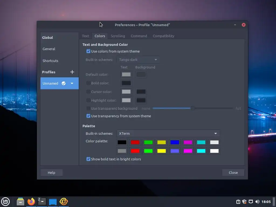
Task: Select the Unnamed profile
Action: pos(60,84)
